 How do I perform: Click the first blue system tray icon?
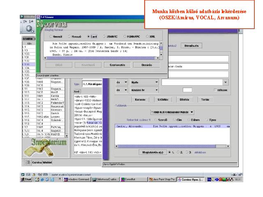point(209,179)
